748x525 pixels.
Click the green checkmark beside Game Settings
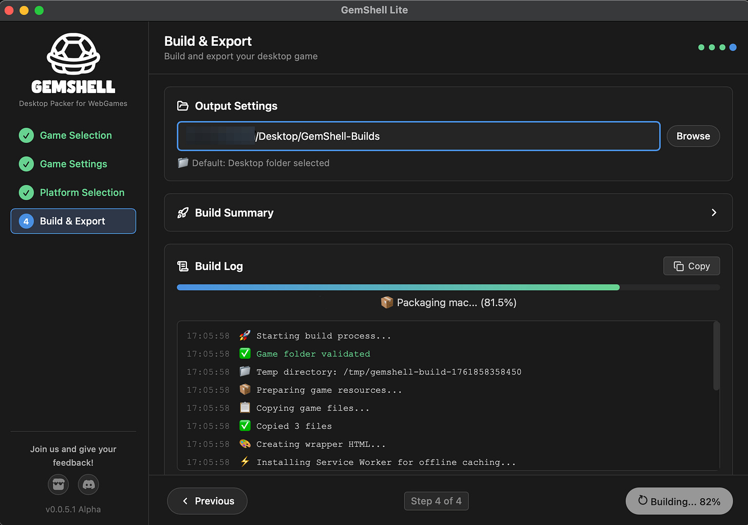[x=26, y=164]
